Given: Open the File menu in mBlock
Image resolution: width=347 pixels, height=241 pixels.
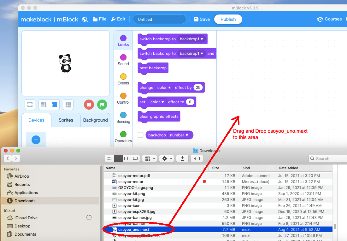Looking at the screenshot, I should [100, 19].
